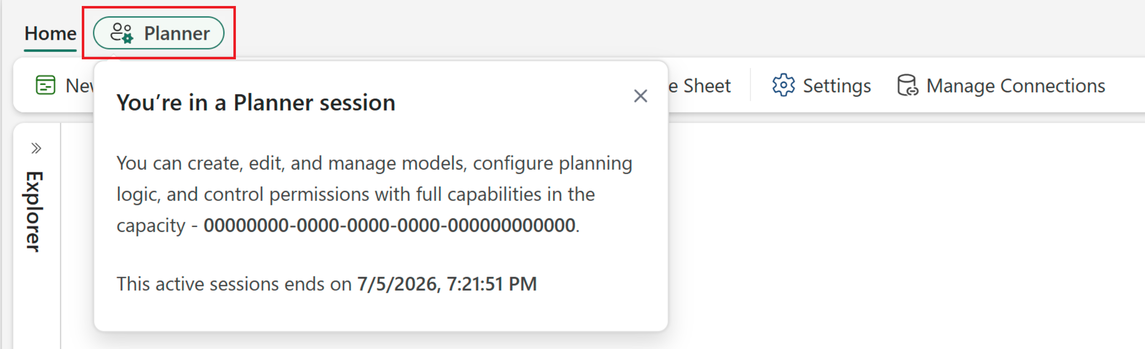The image size is (1145, 349).
Task: Click the Manage Connections database icon
Action: pos(907,85)
